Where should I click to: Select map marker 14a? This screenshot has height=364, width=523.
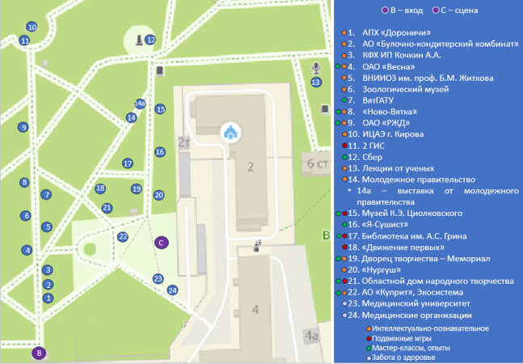[x=140, y=104]
